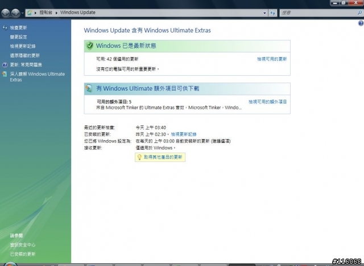This screenshot has height=266, width=364.
Task: Click the 有 Windows Ultimate 額外項目可供下載 heading
Action: [x=148, y=89]
